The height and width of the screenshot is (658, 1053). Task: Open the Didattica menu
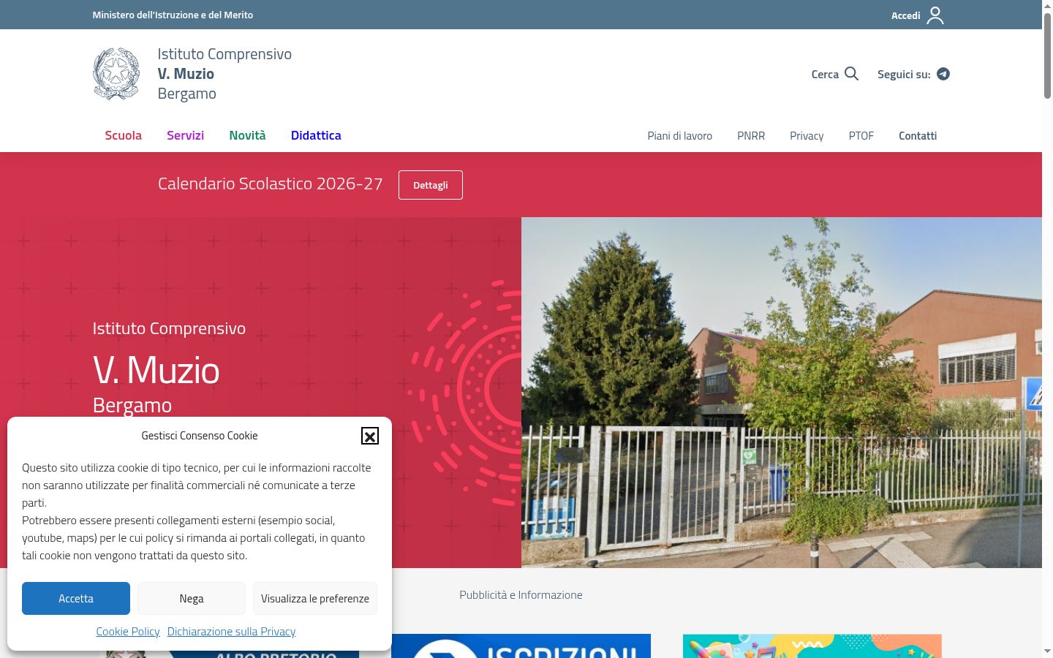pos(316,135)
